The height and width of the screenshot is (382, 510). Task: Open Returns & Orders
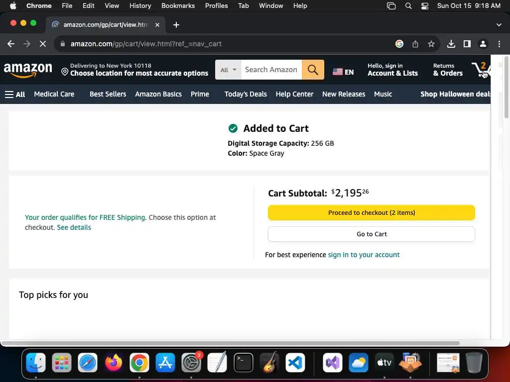(x=448, y=70)
